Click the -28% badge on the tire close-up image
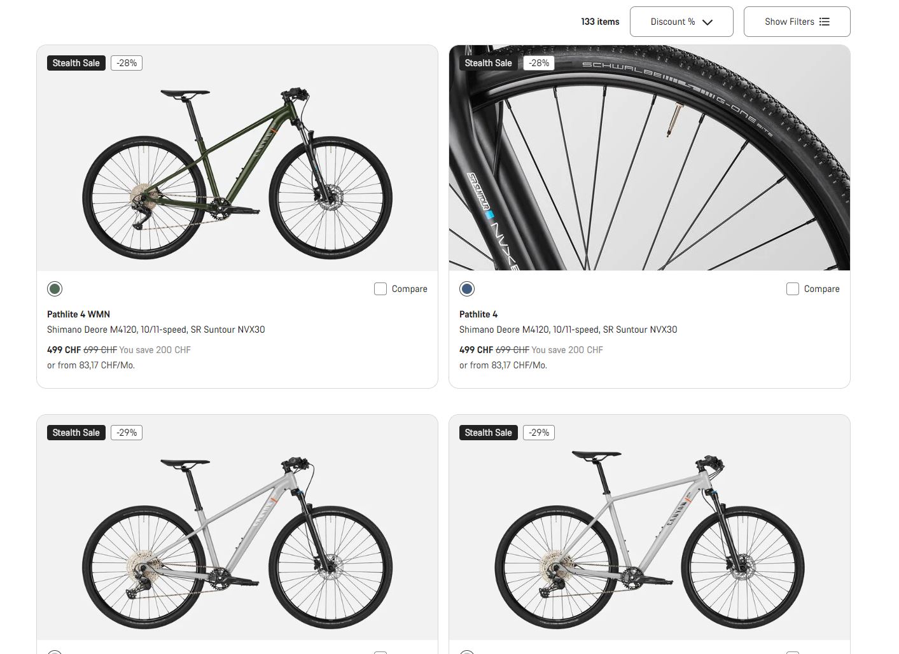Screen dimensions: 899x654 [x=539, y=63]
